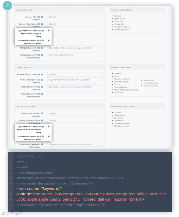Toggle Prefix Product Names checkbox in Manufacturer Template
The height and width of the screenshot is (217, 179).
point(49,136)
